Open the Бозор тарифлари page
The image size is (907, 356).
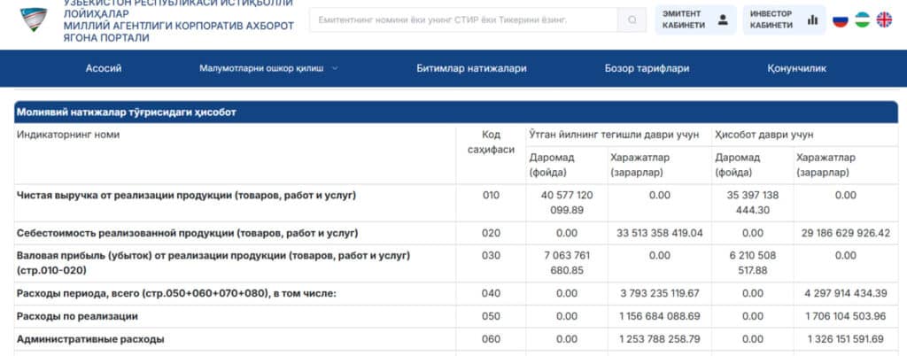[x=647, y=68]
